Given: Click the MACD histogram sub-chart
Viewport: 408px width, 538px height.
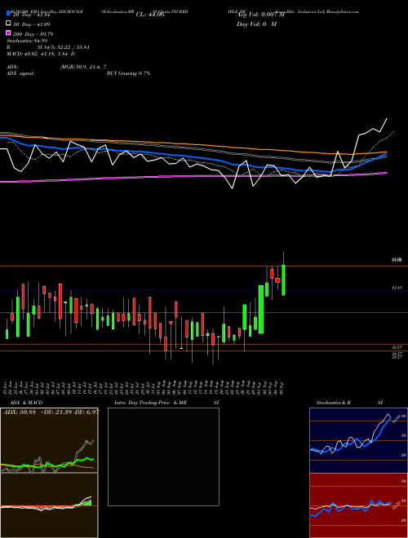Looking at the screenshot, I should pos(49,505).
